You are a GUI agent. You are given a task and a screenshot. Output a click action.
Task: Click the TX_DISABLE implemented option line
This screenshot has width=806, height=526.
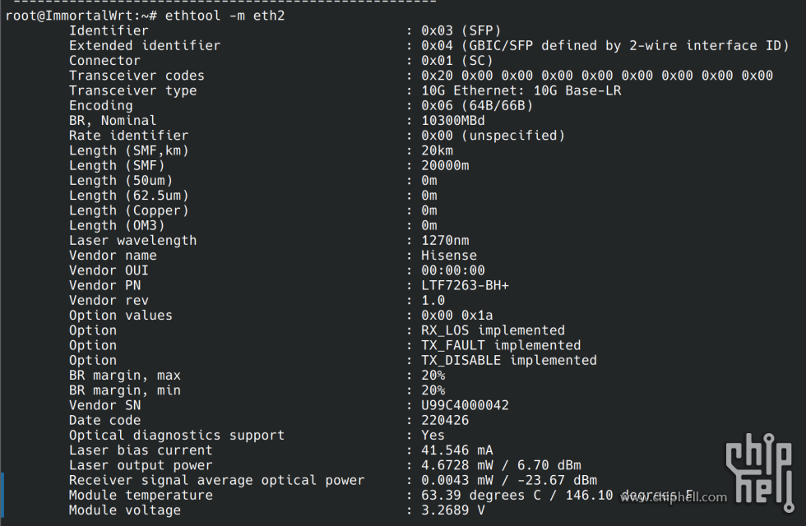(509, 361)
